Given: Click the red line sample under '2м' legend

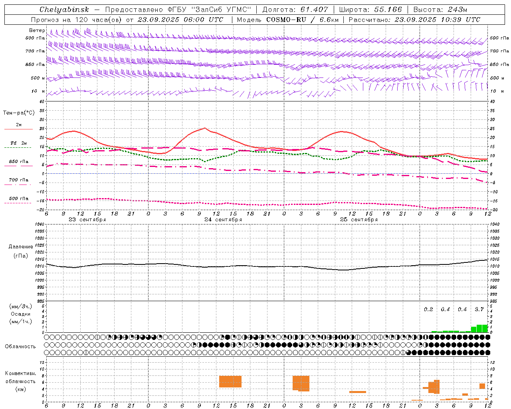Looking at the screenshot, I should [18, 129].
